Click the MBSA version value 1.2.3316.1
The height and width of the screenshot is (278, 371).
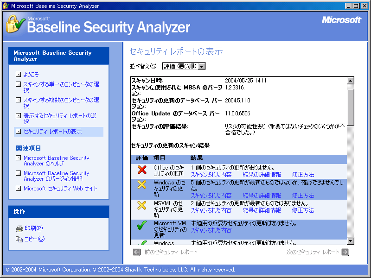236,88
